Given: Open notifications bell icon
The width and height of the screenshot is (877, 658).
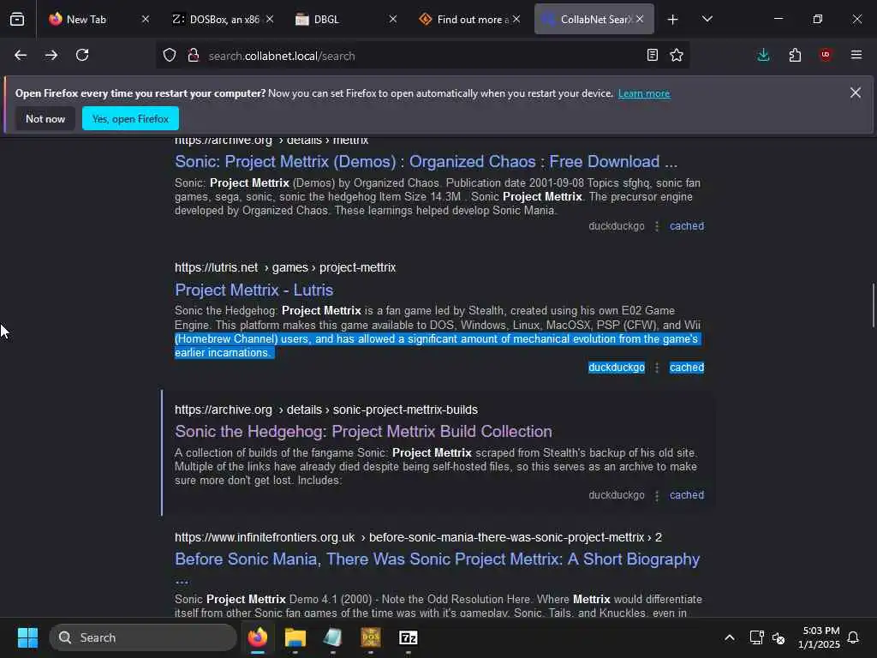Looking at the screenshot, I should coord(853,637).
